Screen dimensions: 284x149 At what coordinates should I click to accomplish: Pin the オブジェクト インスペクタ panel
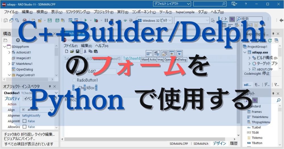tap(50, 87)
